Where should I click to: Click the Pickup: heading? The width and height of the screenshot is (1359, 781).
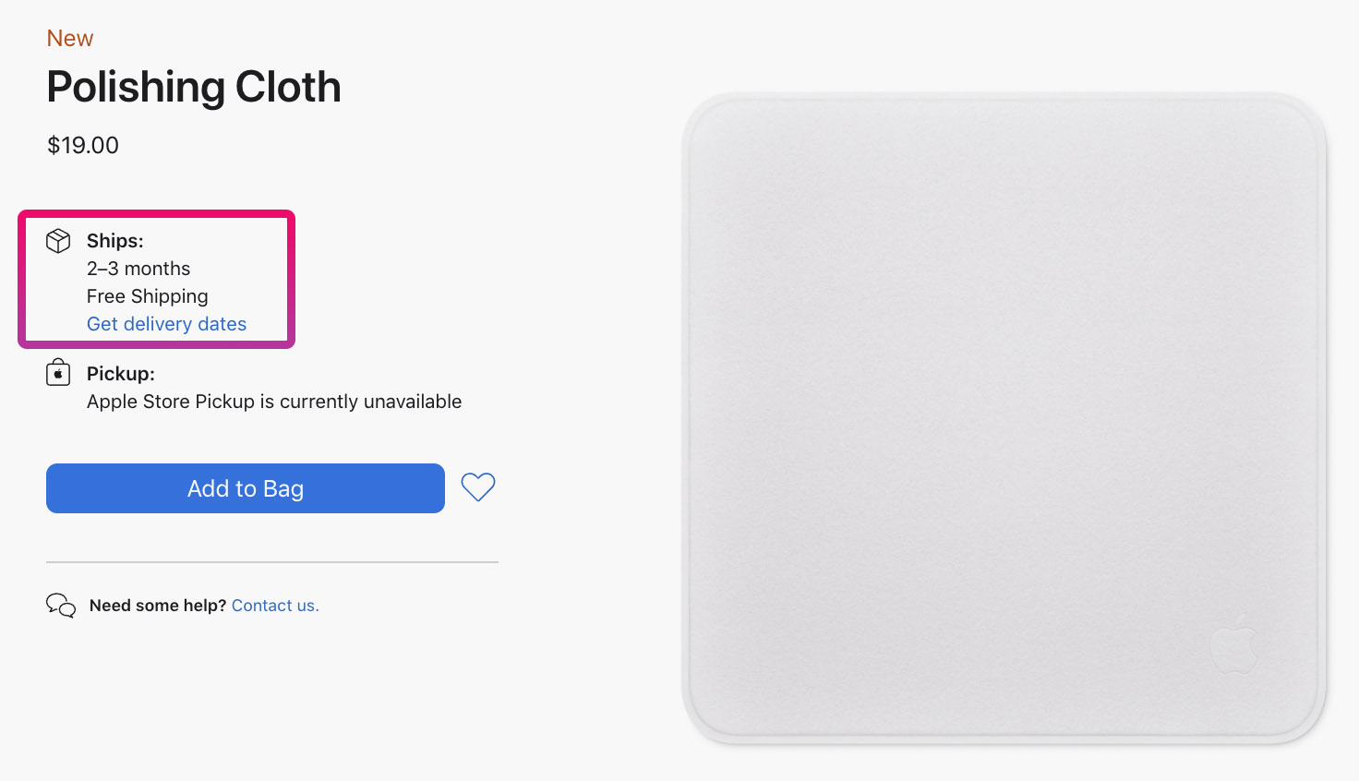(121, 374)
